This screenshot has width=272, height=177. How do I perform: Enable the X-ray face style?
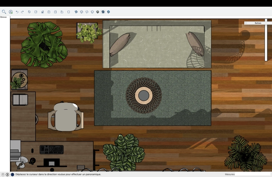tap(76, 12)
